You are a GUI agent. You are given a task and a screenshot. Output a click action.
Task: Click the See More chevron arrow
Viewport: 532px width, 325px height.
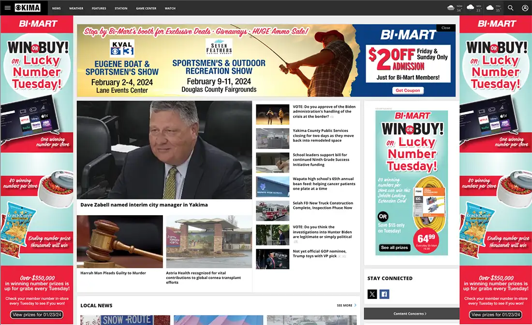(355, 305)
